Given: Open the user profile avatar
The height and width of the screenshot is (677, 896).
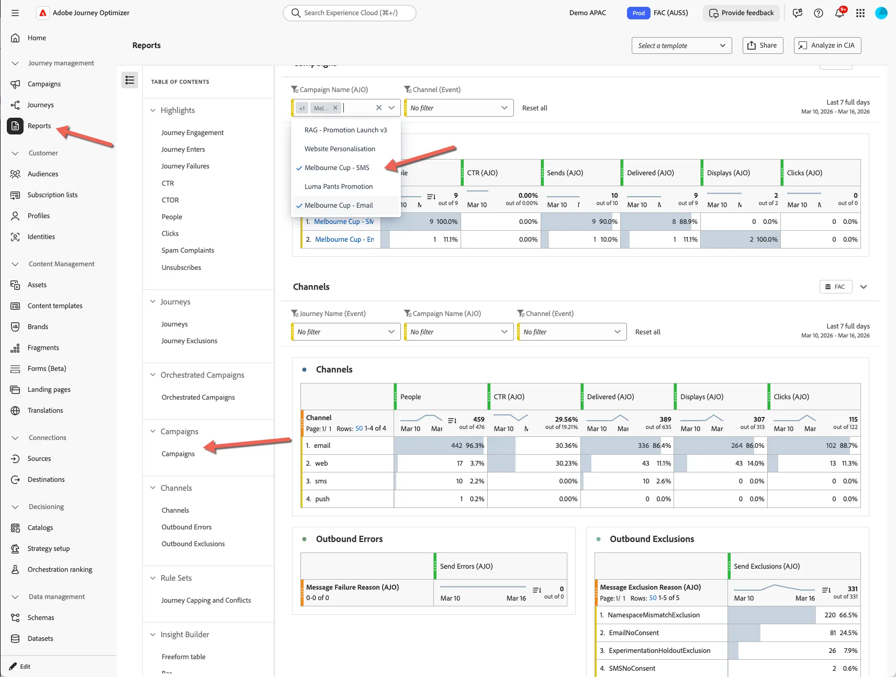Looking at the screenshot, I should [881, 13].
